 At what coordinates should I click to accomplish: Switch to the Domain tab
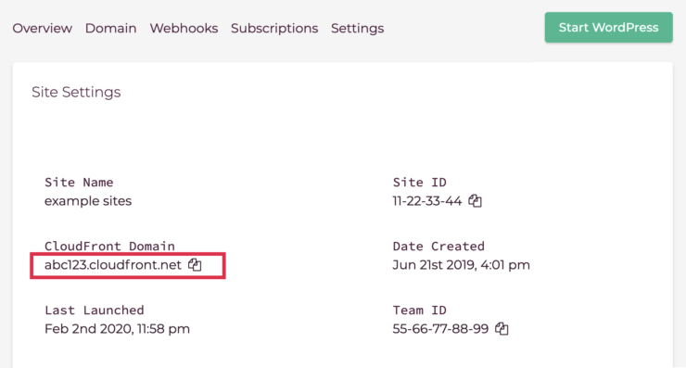(x=110, y=28)
